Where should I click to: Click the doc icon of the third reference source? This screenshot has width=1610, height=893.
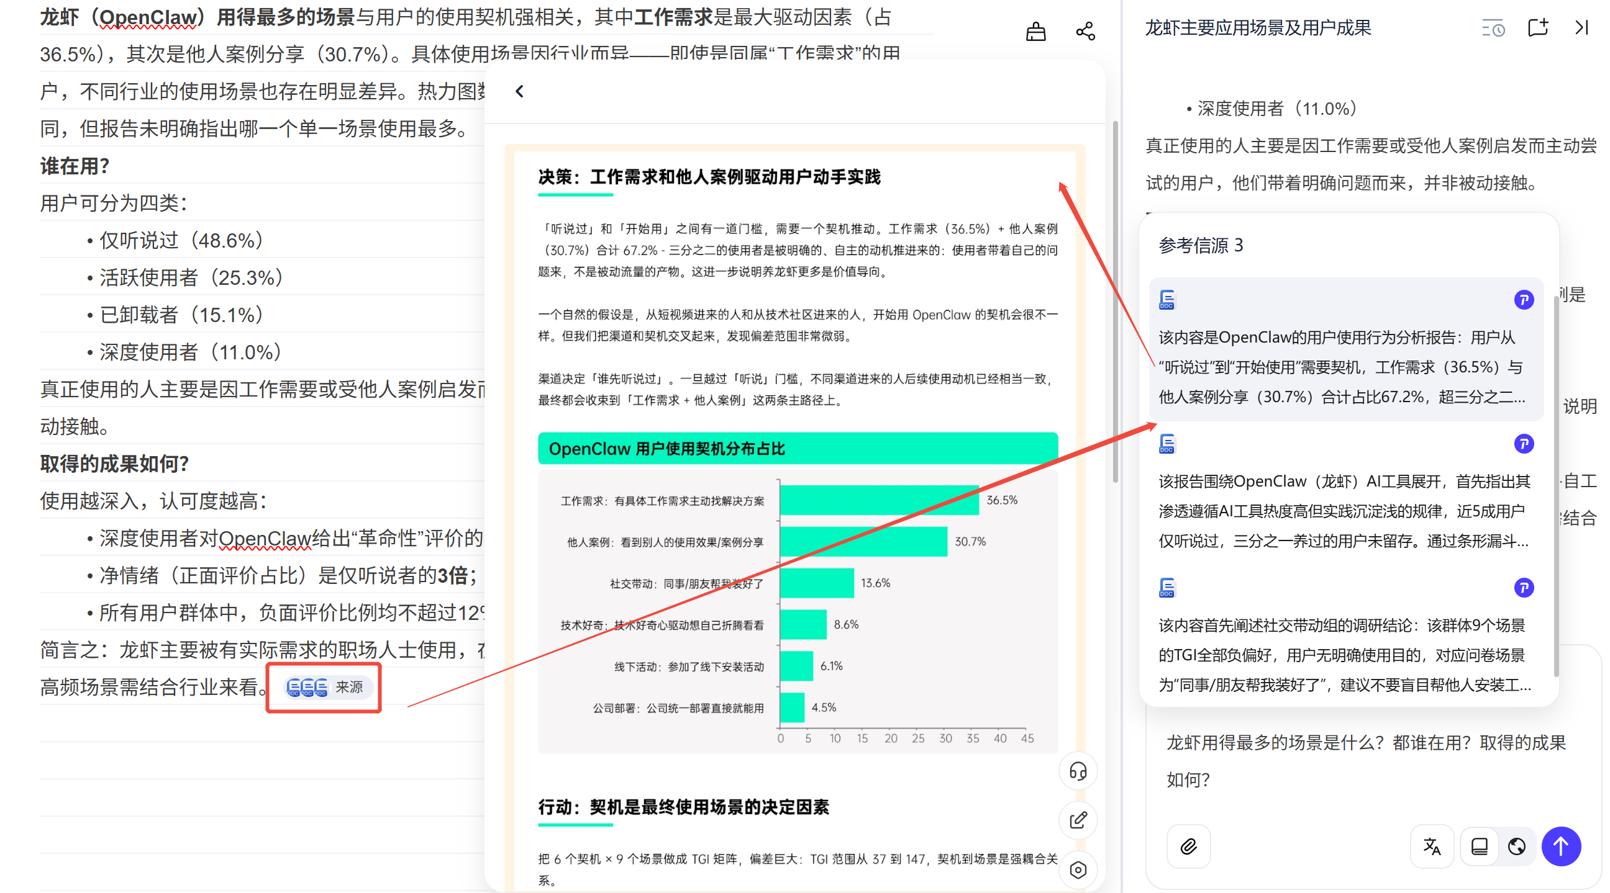(x=1167, y=588)
